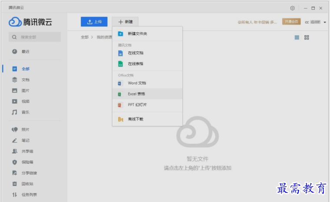Image resolution: width=330 pixels, height=202 pixels.
Task: Click the notes pencil icon
Action: pyautogui.click(x=14, y=140)
